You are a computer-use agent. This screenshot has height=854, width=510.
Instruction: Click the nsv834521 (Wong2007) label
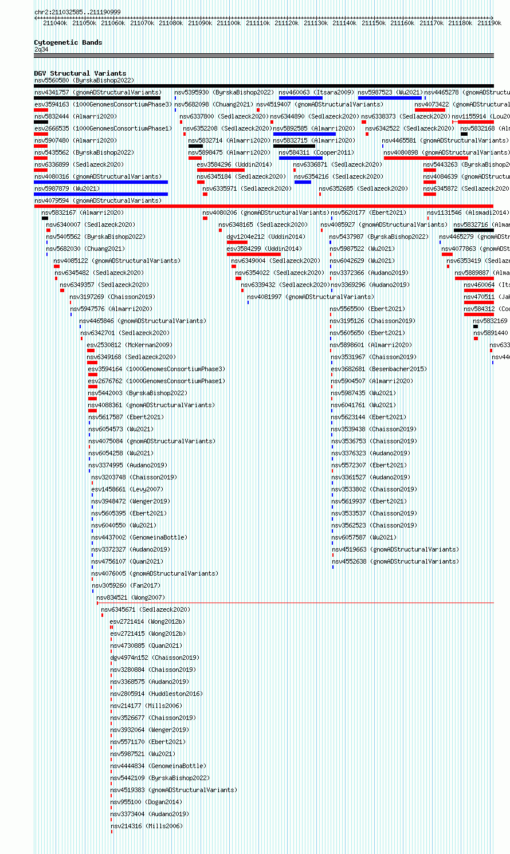[131, 598]
